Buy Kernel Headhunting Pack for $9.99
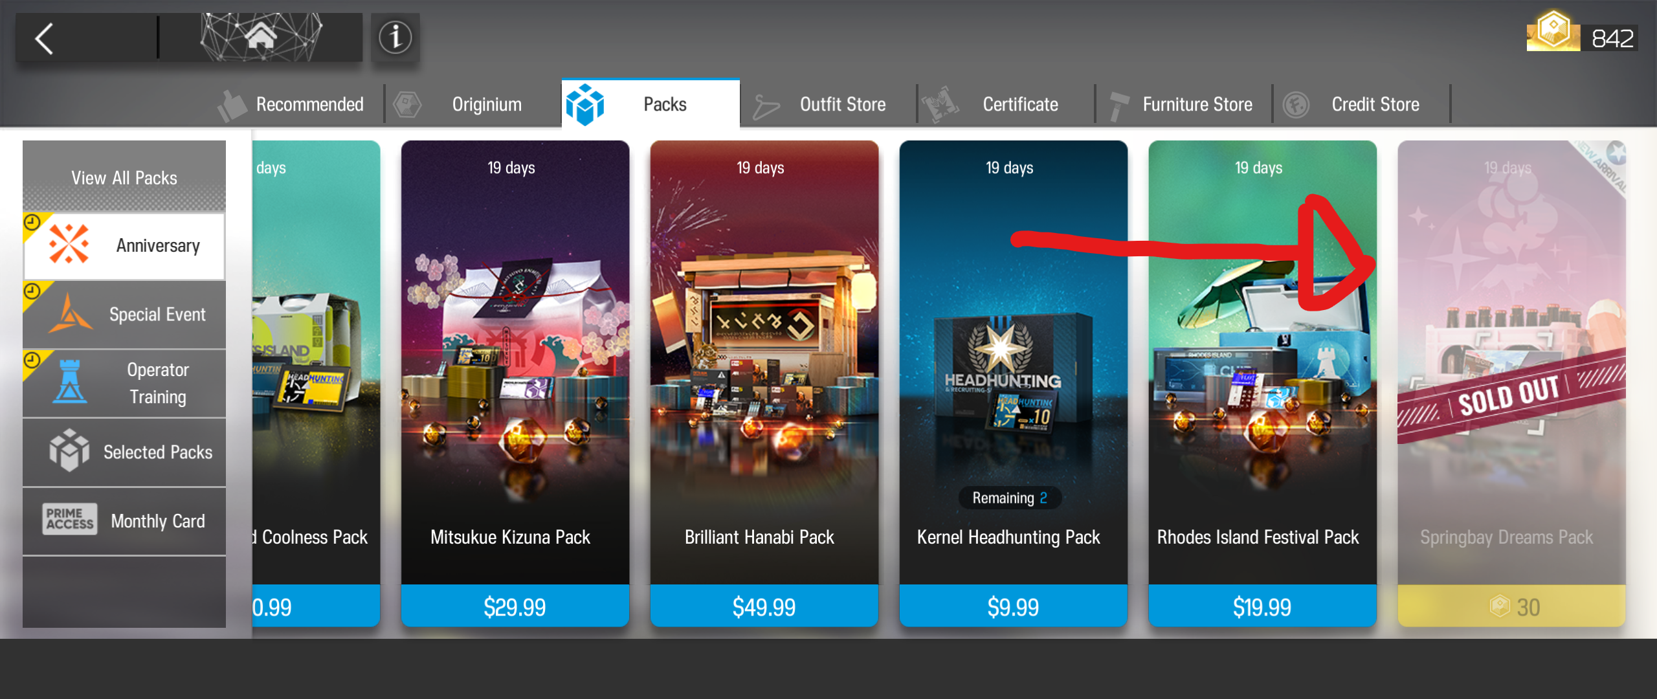1657x699 pixels. click(1014, 606)
